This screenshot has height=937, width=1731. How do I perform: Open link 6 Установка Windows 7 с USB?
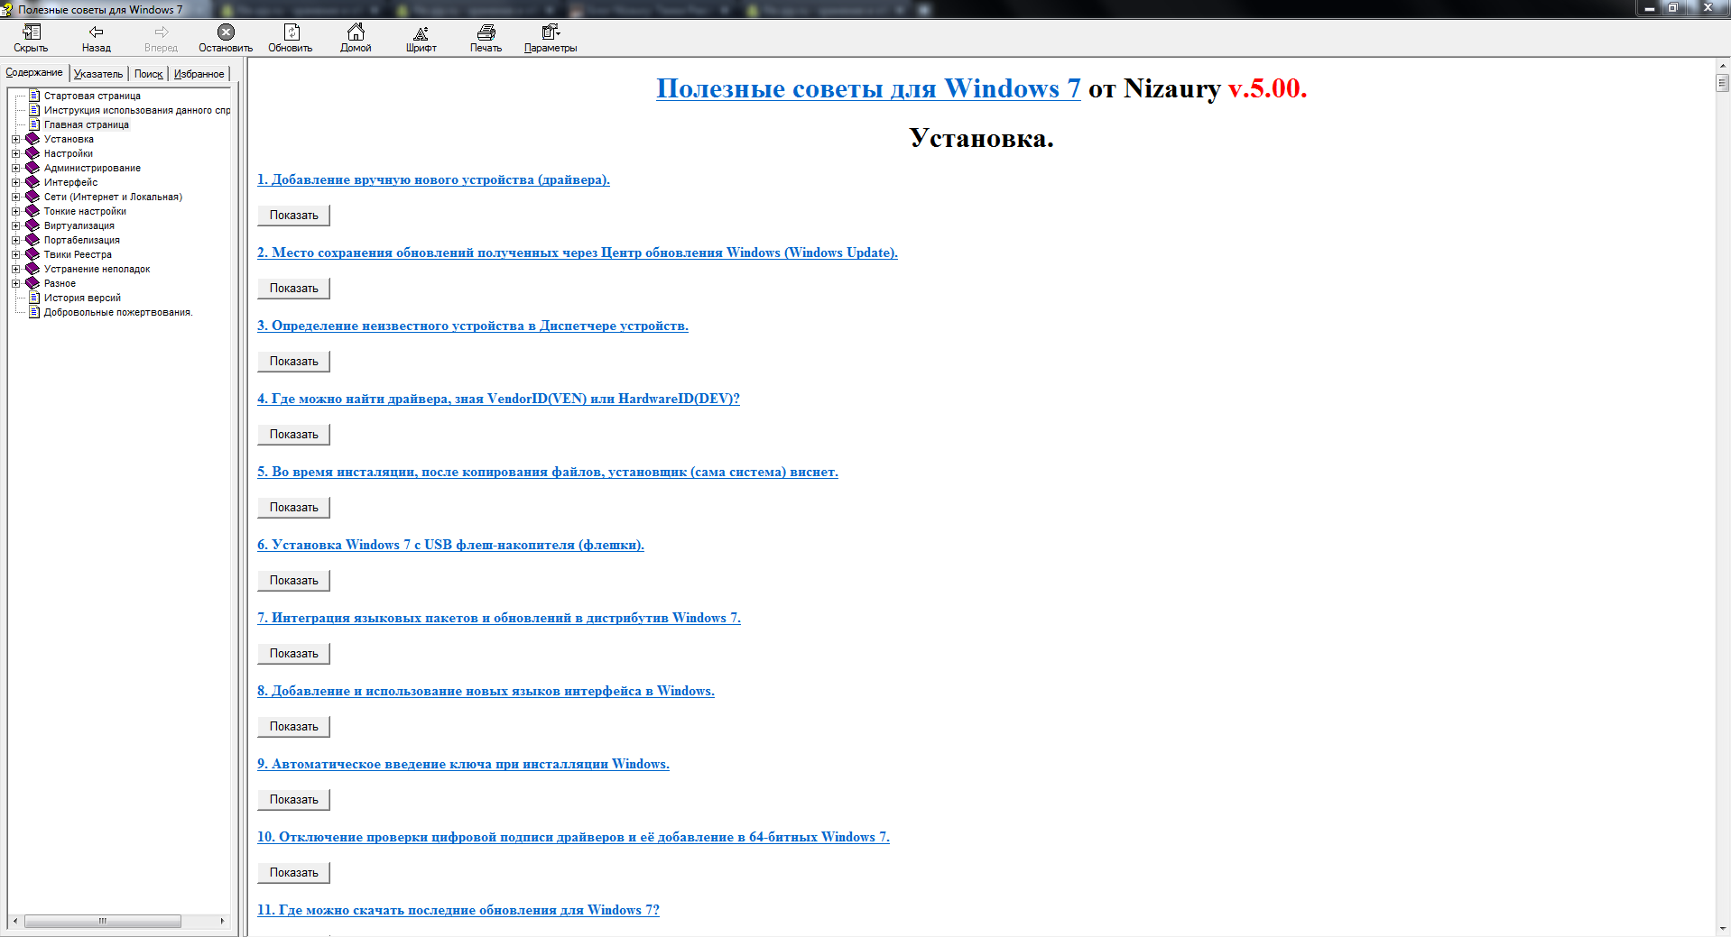pos(450,545)
